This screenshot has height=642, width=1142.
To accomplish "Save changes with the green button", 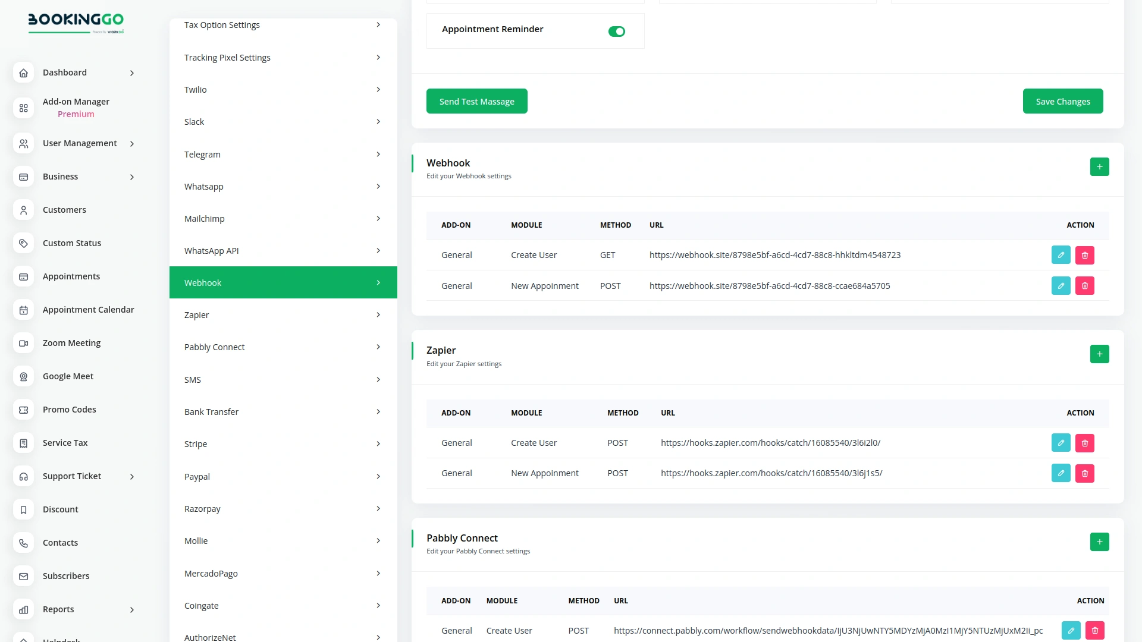I will click(1062, 101).
